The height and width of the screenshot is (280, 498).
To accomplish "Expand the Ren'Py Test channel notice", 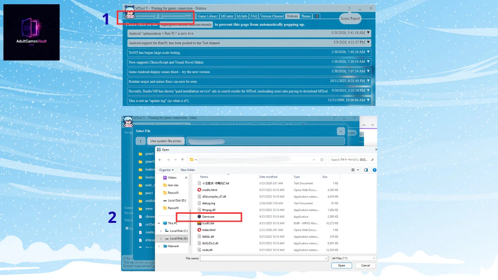I will pos(249,43).
